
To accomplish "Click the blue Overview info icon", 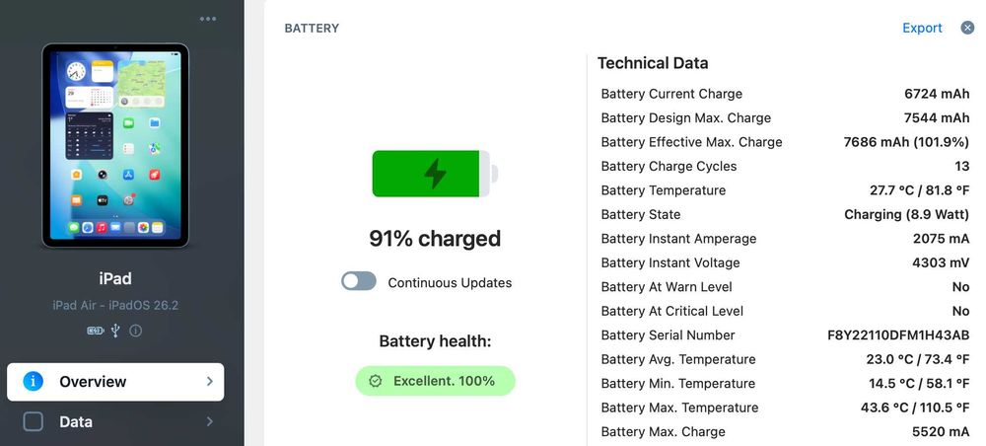I will click(34, 382).
